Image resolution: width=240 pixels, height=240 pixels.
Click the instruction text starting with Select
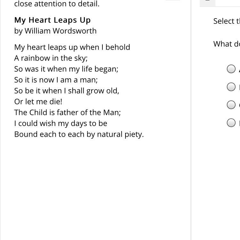(227, 21)
